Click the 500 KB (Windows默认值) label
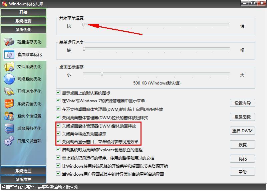Image resolution: width=267 pixels, height=191 pixels. tap(157, 83)
